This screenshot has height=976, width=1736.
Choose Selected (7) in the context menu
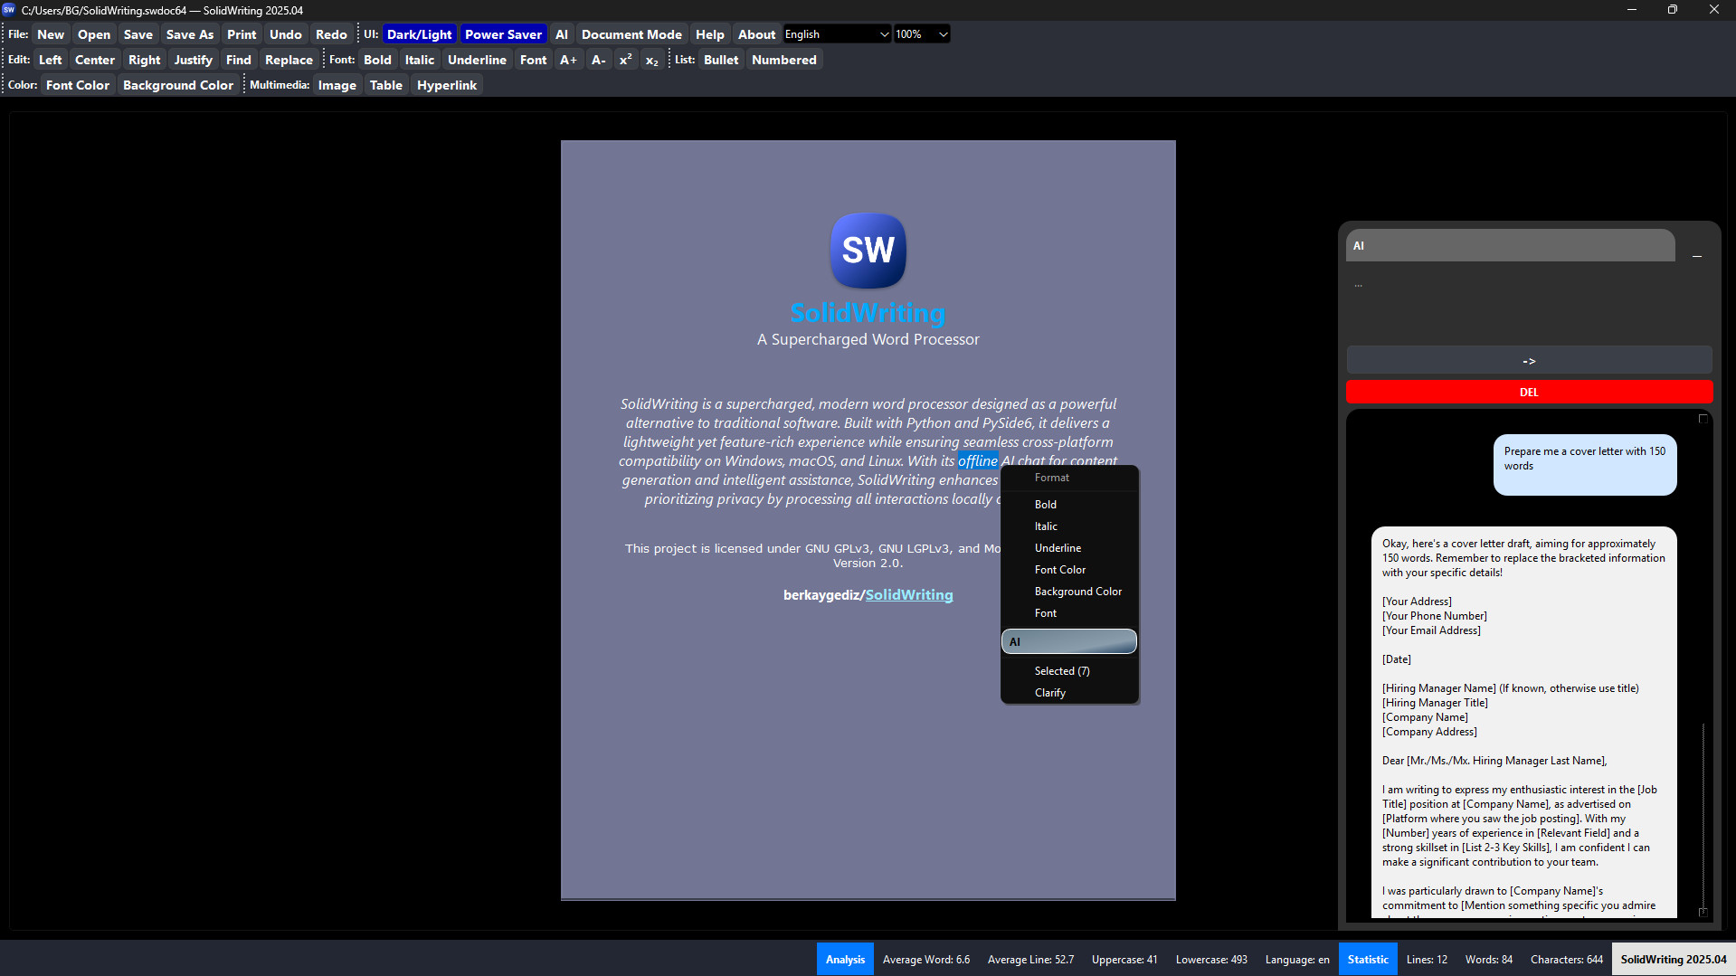click(x=1069, y=671)
